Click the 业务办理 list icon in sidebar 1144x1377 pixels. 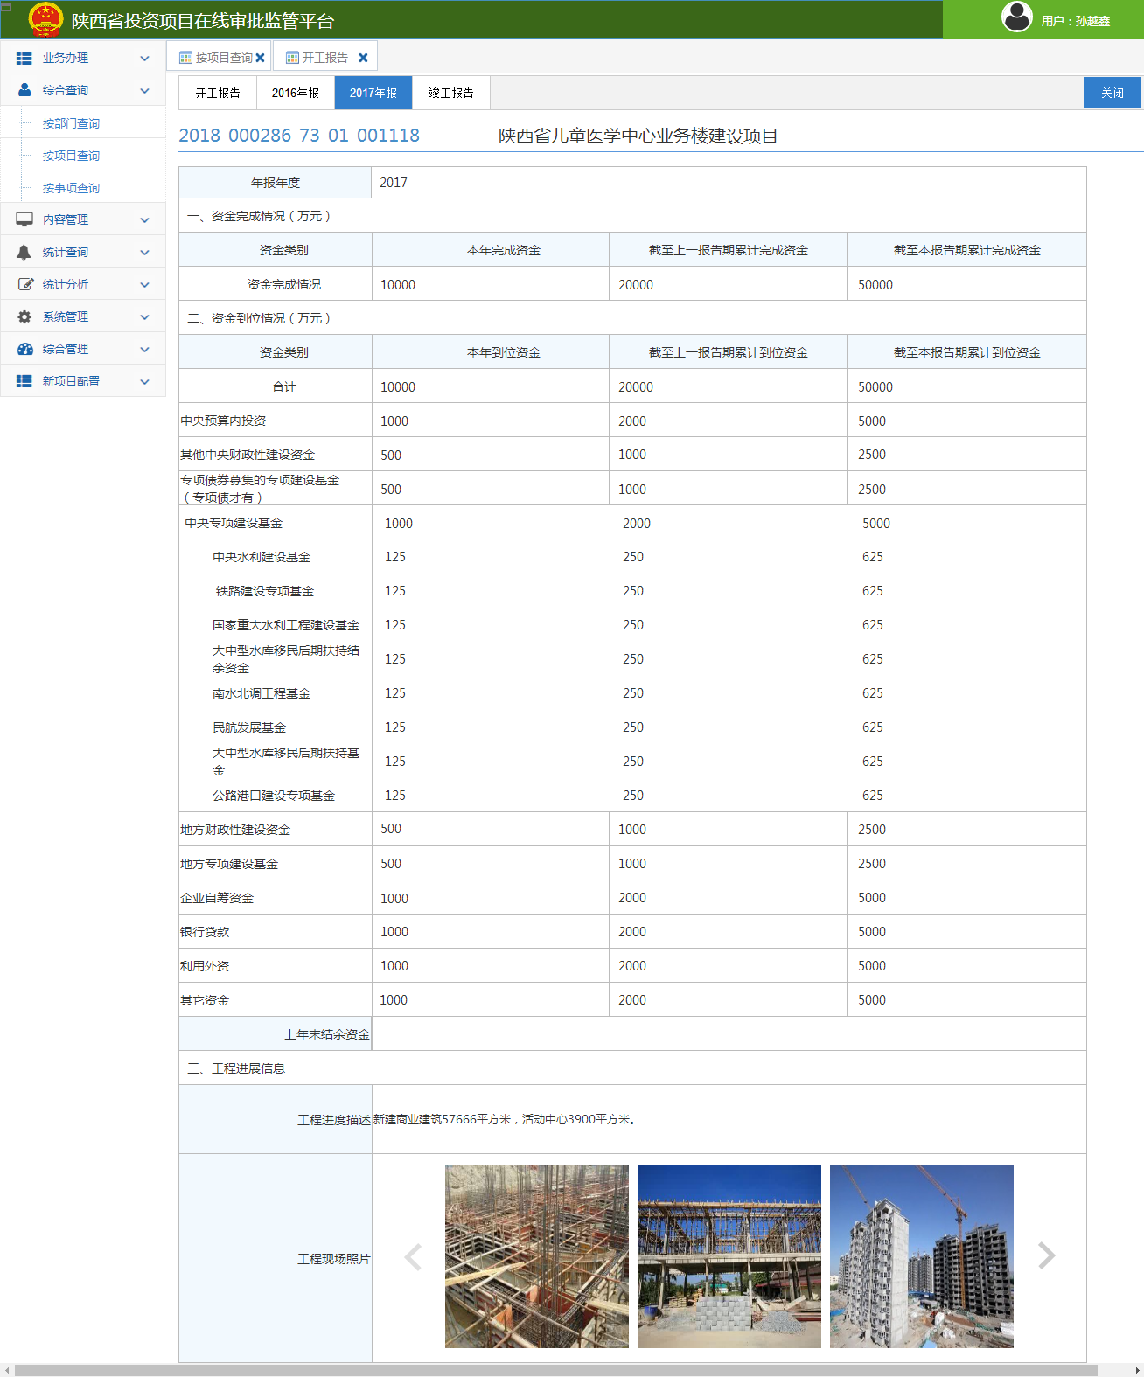click(24, 59)
